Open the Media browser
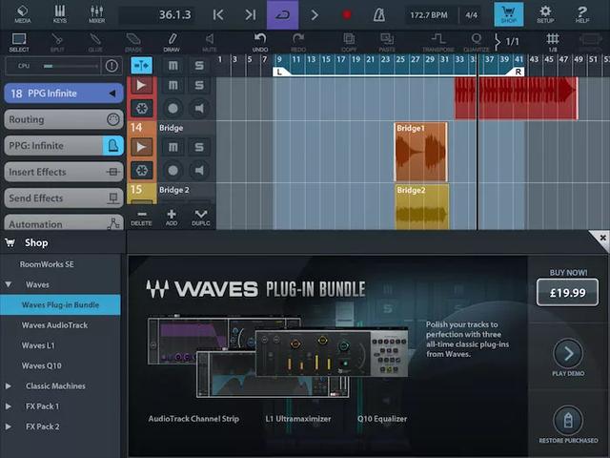610x458 pixels. 22,14
